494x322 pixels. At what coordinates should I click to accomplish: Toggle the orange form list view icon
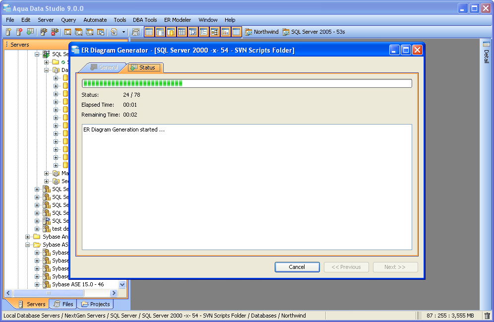pos(203,32)
